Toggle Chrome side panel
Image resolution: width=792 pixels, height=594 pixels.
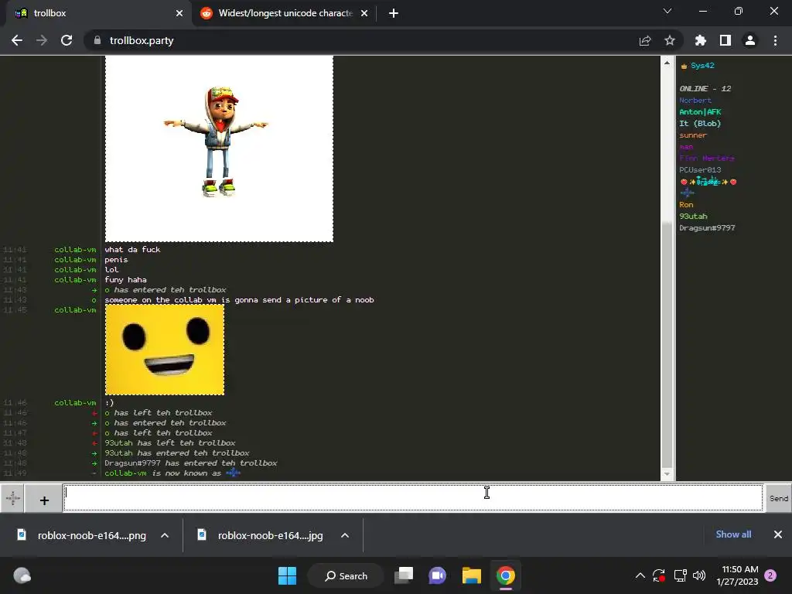point(725,40)
